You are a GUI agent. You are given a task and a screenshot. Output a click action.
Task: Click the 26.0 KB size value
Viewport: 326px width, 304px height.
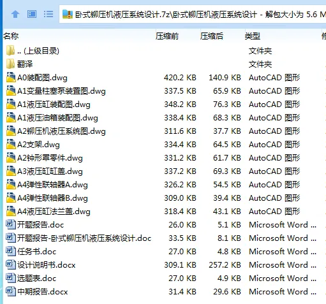coord(182,225)
